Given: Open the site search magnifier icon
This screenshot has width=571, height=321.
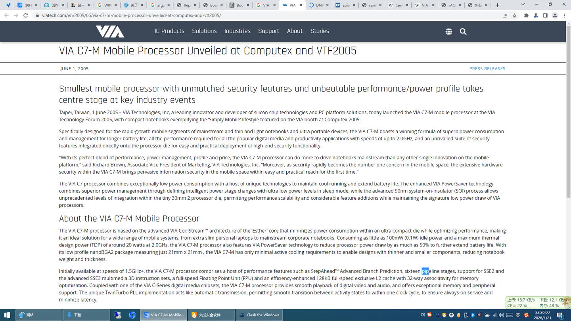Looking at the screenshot, I should (x=463, y=32).
